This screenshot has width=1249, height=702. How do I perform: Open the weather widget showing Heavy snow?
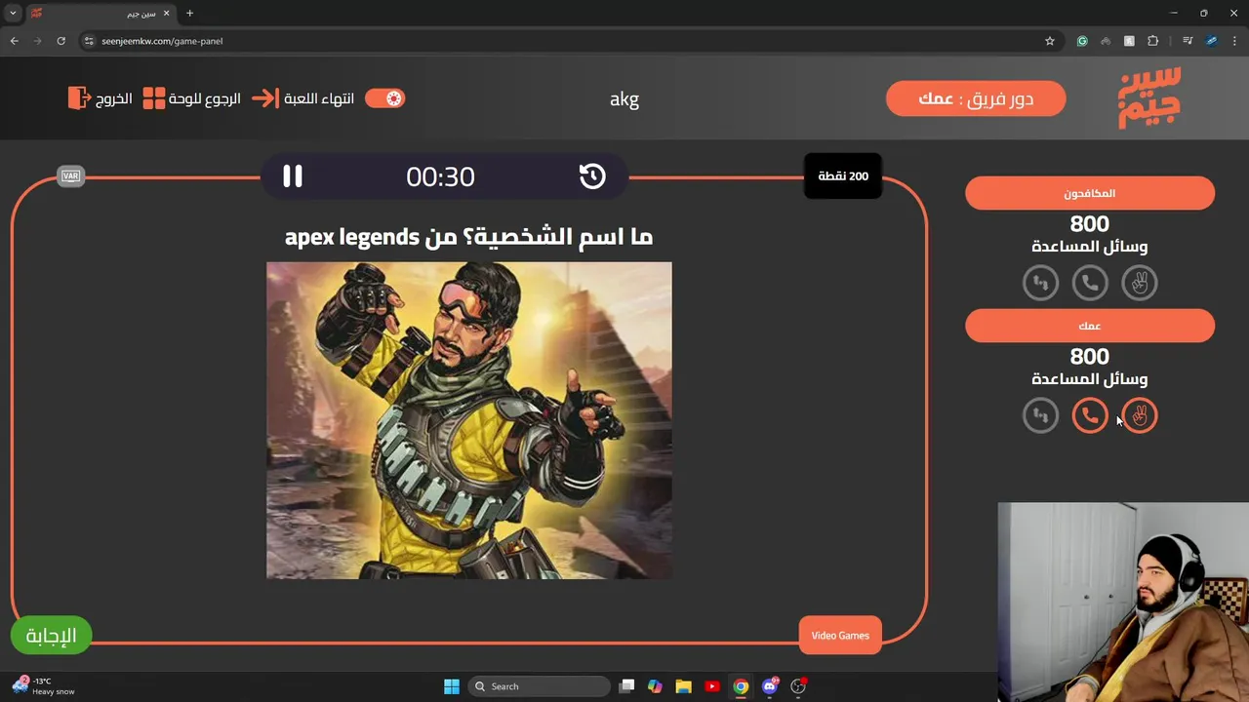pos(44,686)
